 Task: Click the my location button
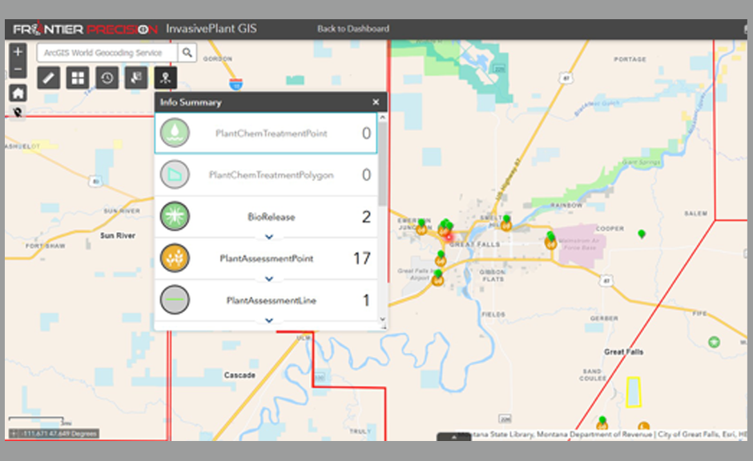[x=18, y=113]
